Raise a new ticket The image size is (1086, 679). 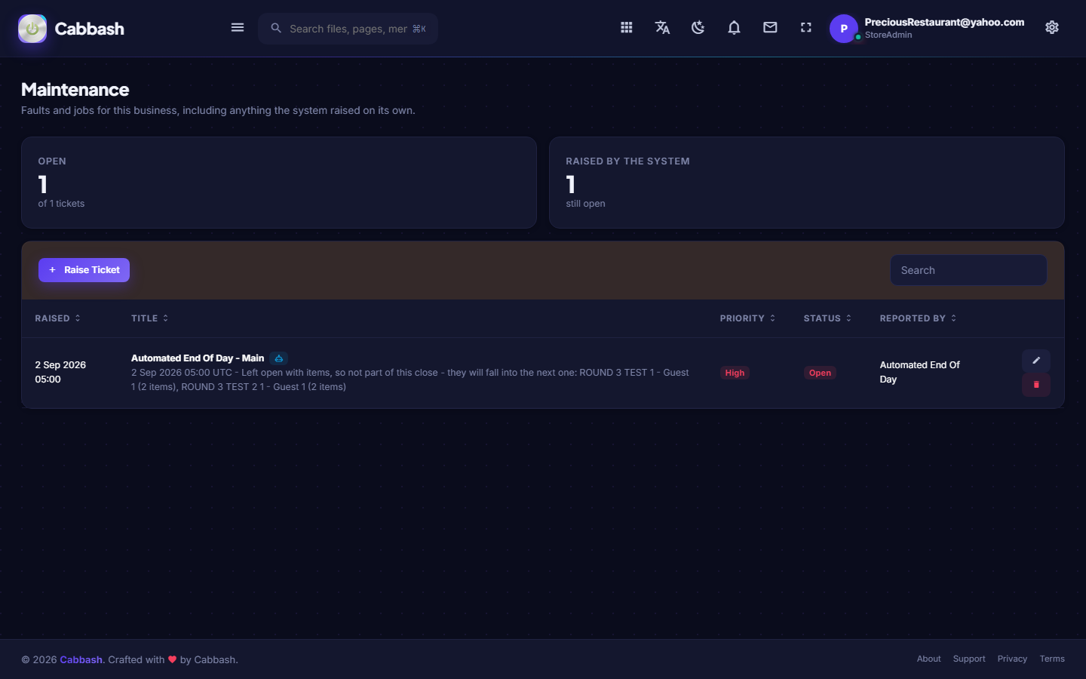pos(84,270)
